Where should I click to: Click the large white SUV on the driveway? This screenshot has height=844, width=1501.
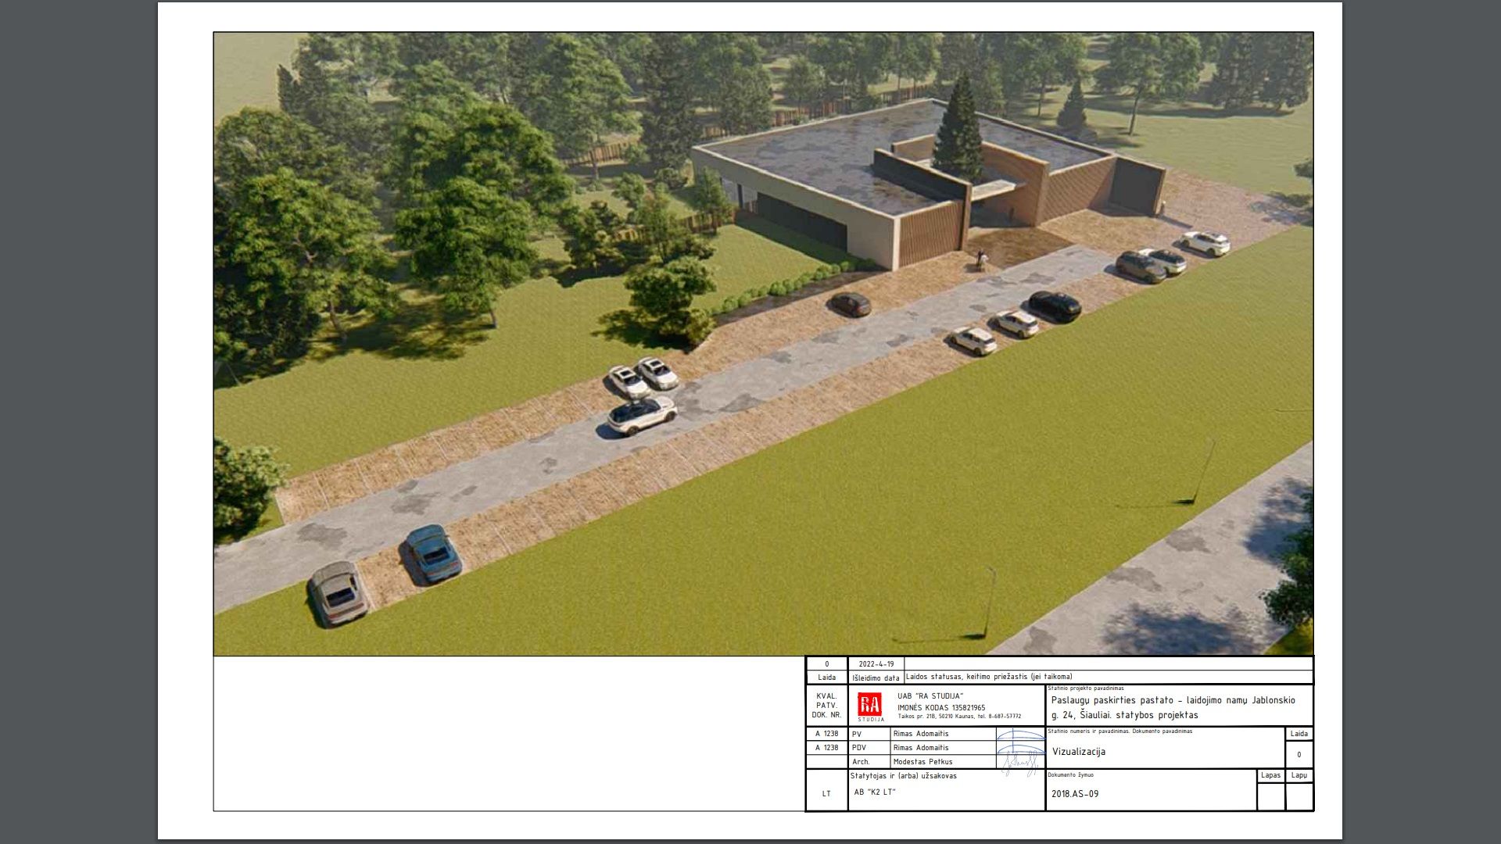coord(641,414)
